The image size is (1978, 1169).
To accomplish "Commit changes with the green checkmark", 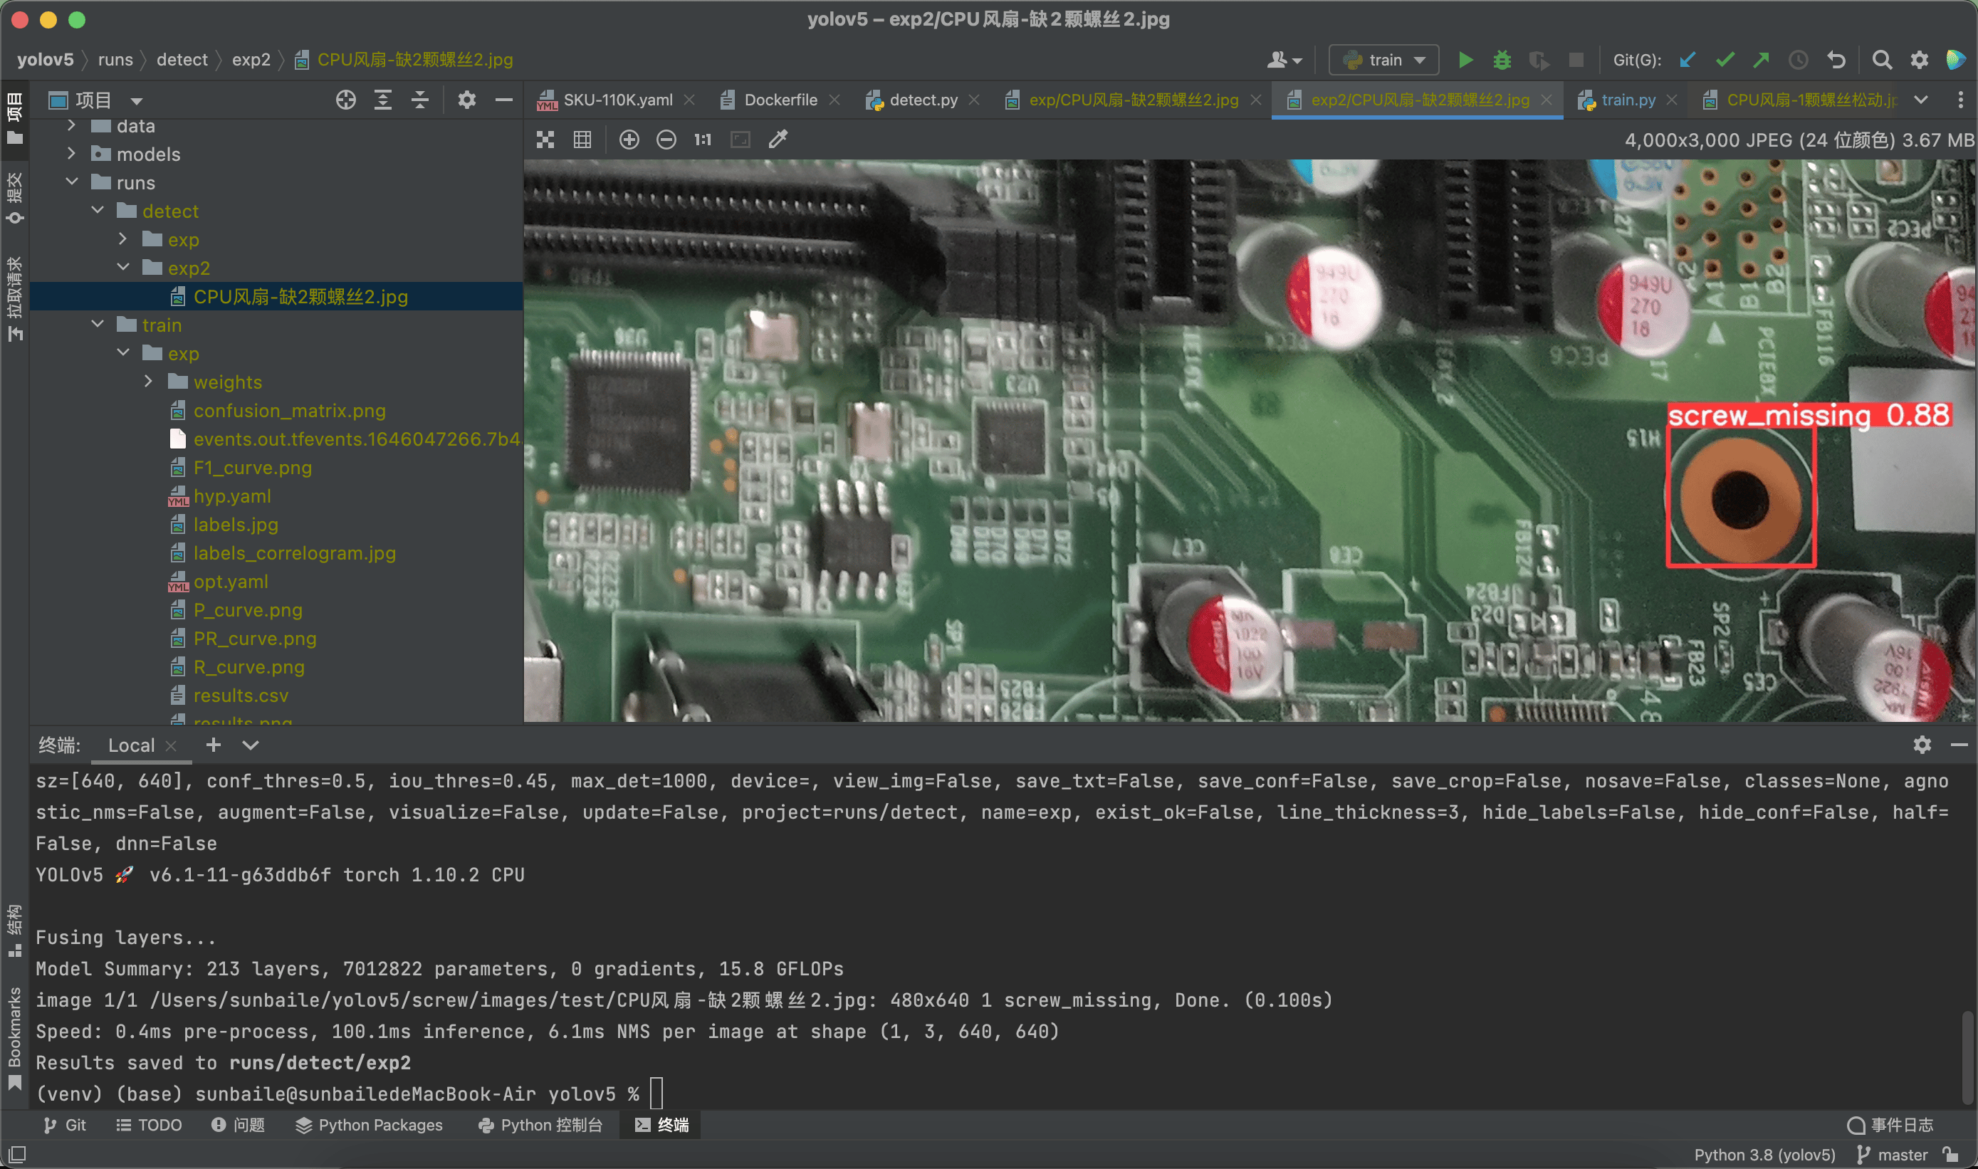I will click(1725, 60).
